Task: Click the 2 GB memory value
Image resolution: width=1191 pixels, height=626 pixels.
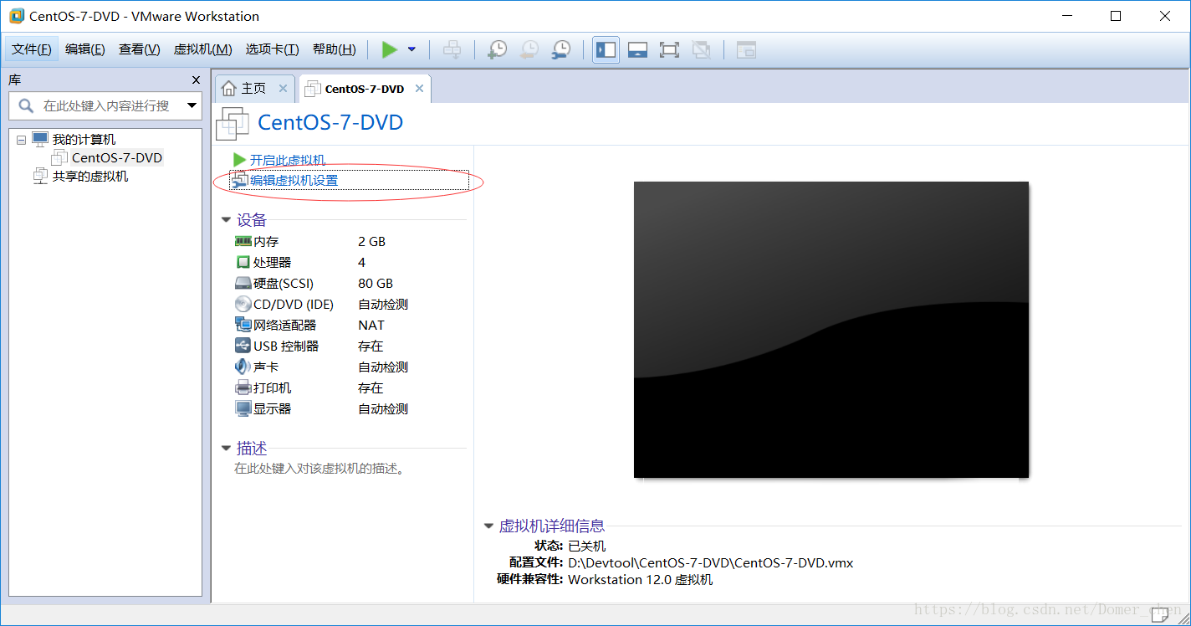Action: click(x=372, y=241)
